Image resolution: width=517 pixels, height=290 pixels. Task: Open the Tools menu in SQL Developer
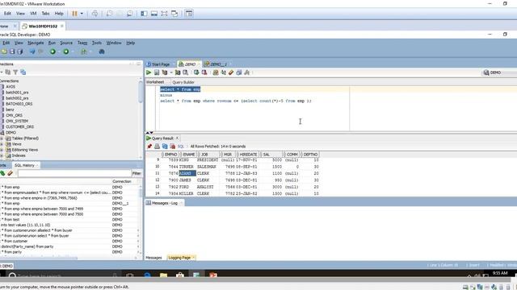(x=97, y=43)
